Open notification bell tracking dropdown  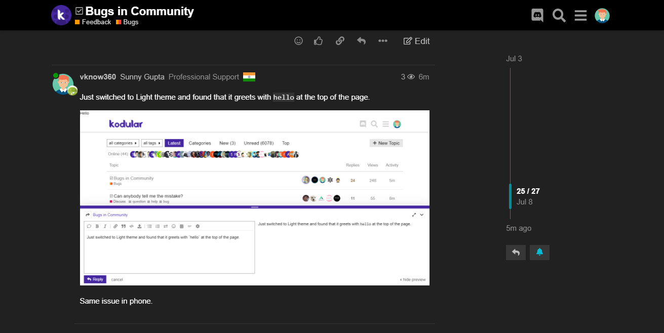click(539, 252)
